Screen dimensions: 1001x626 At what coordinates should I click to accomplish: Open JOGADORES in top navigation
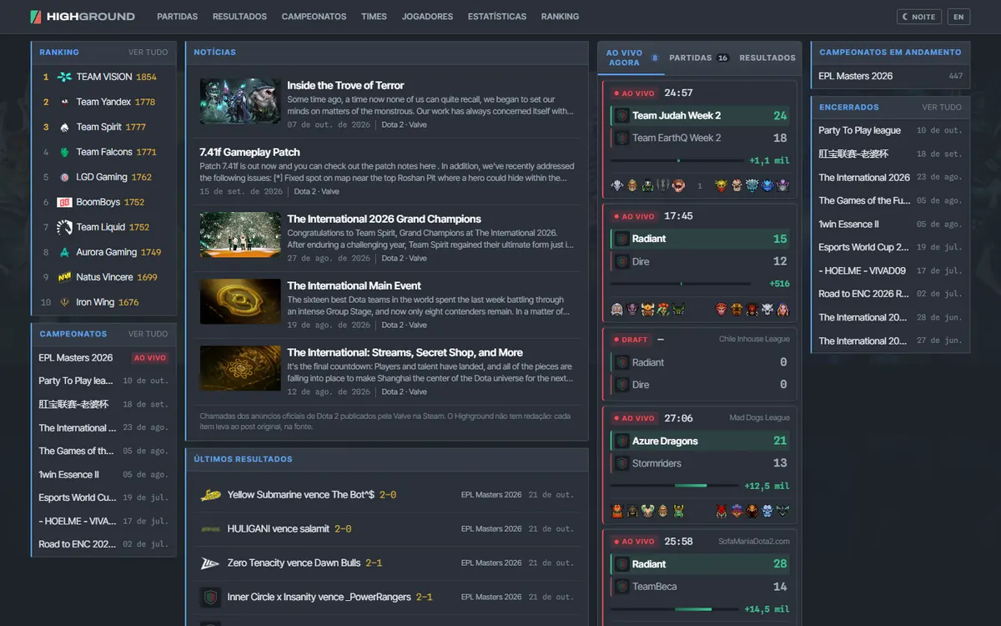point(427,17)
